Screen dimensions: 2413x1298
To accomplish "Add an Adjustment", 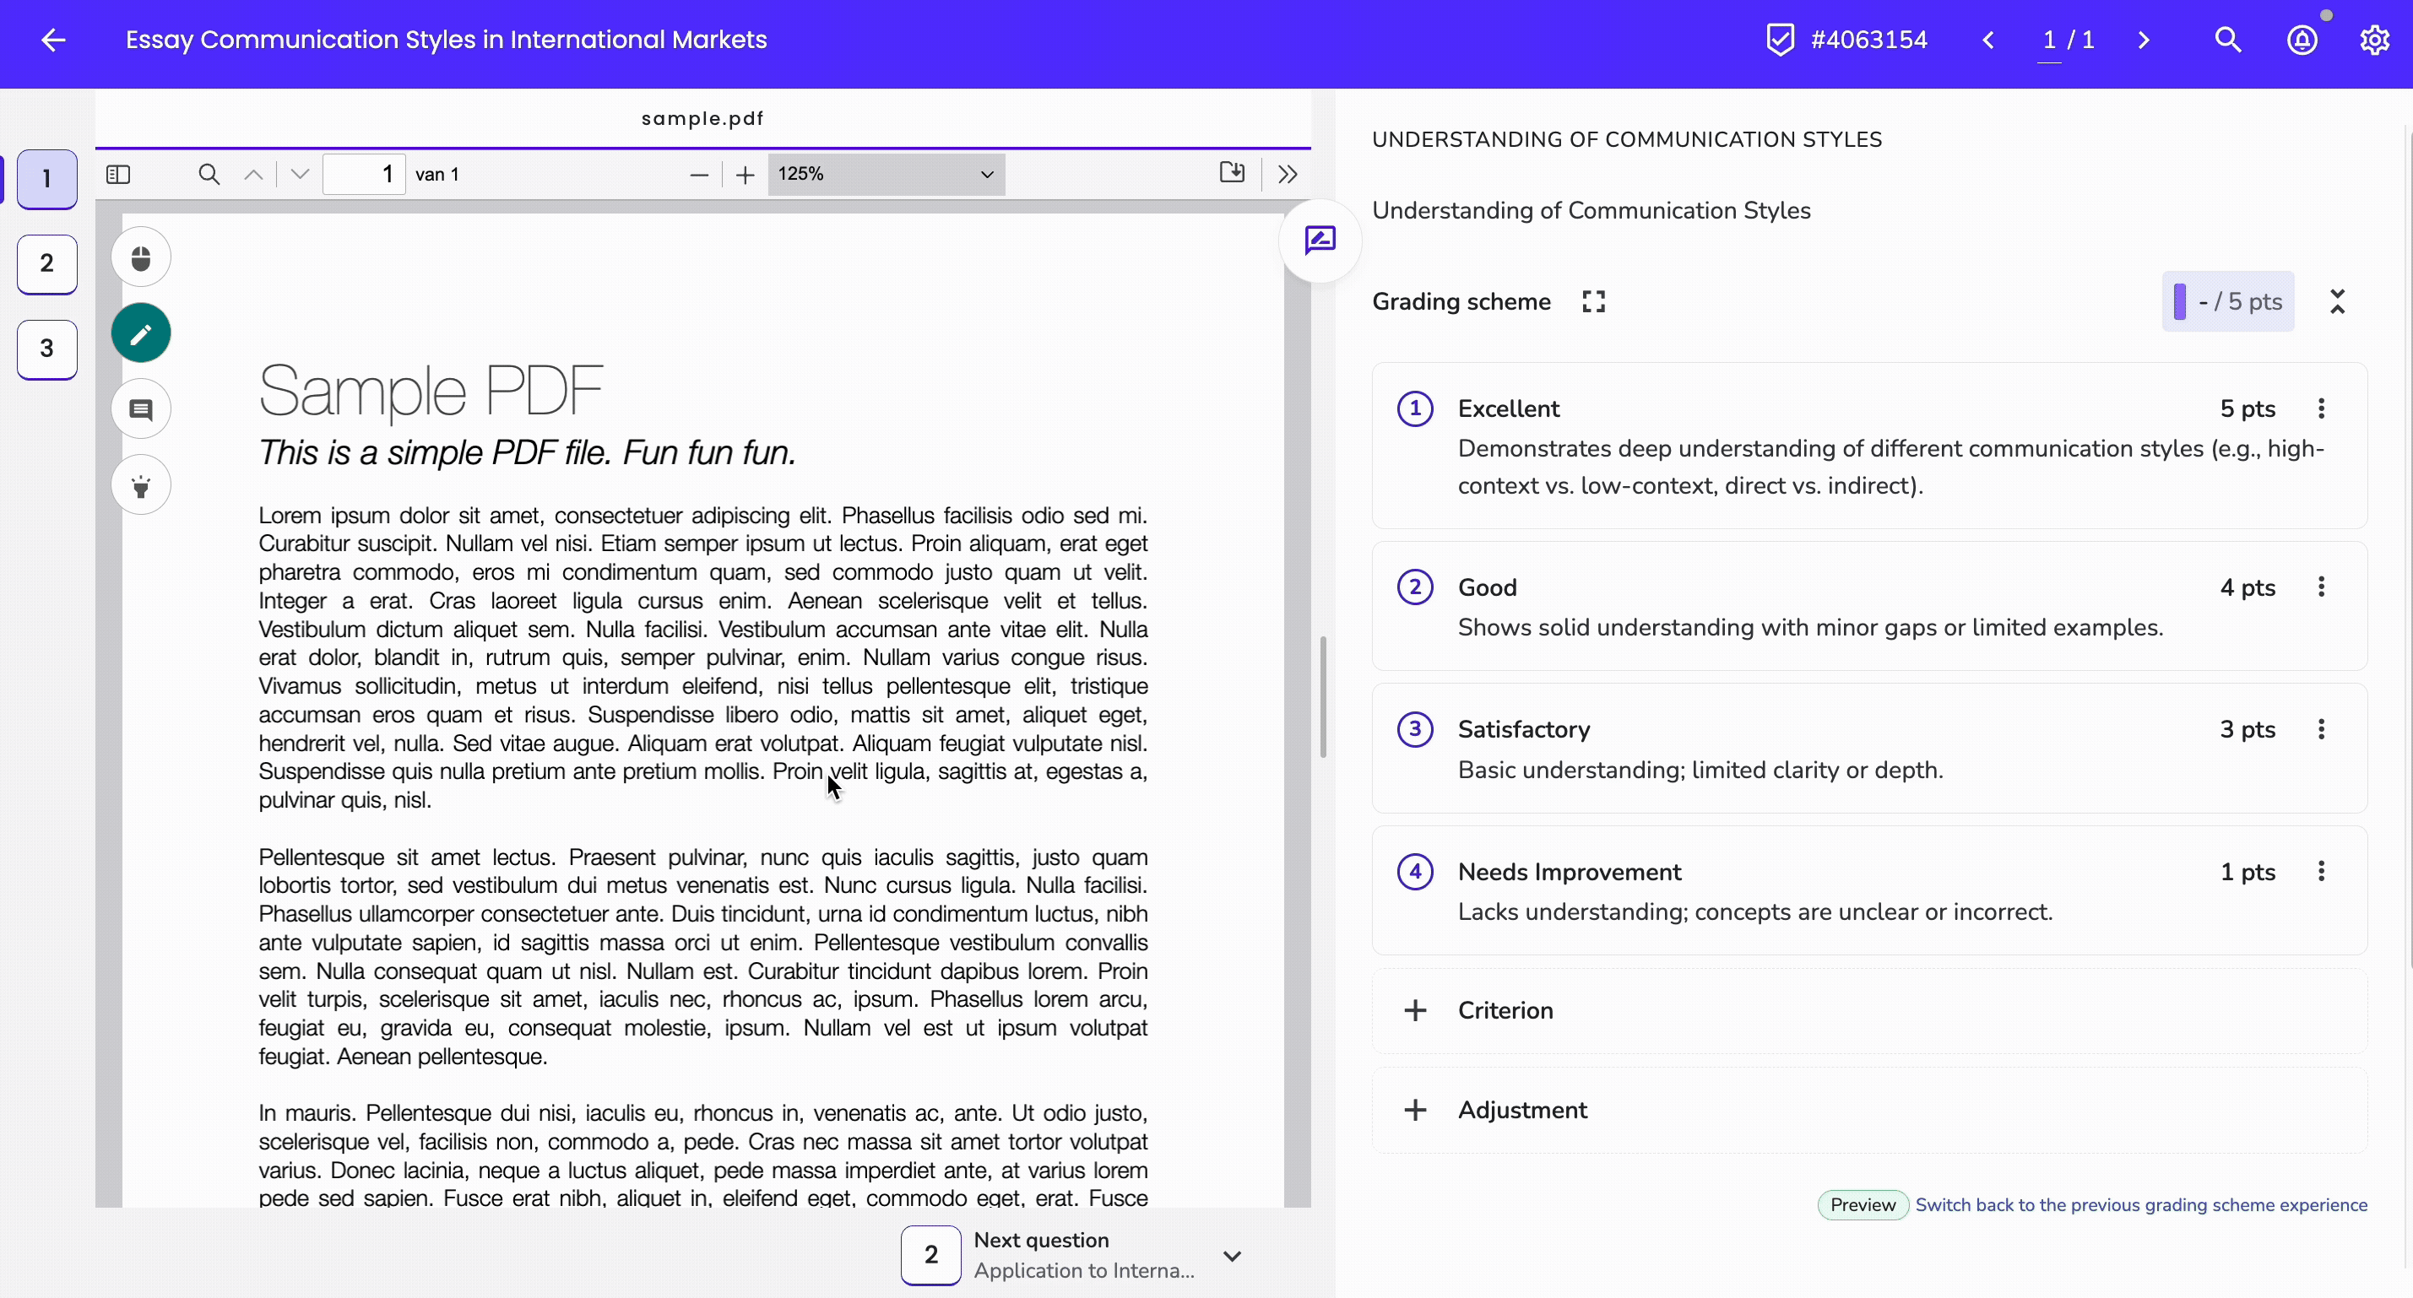I will tap(1868, 1110).
